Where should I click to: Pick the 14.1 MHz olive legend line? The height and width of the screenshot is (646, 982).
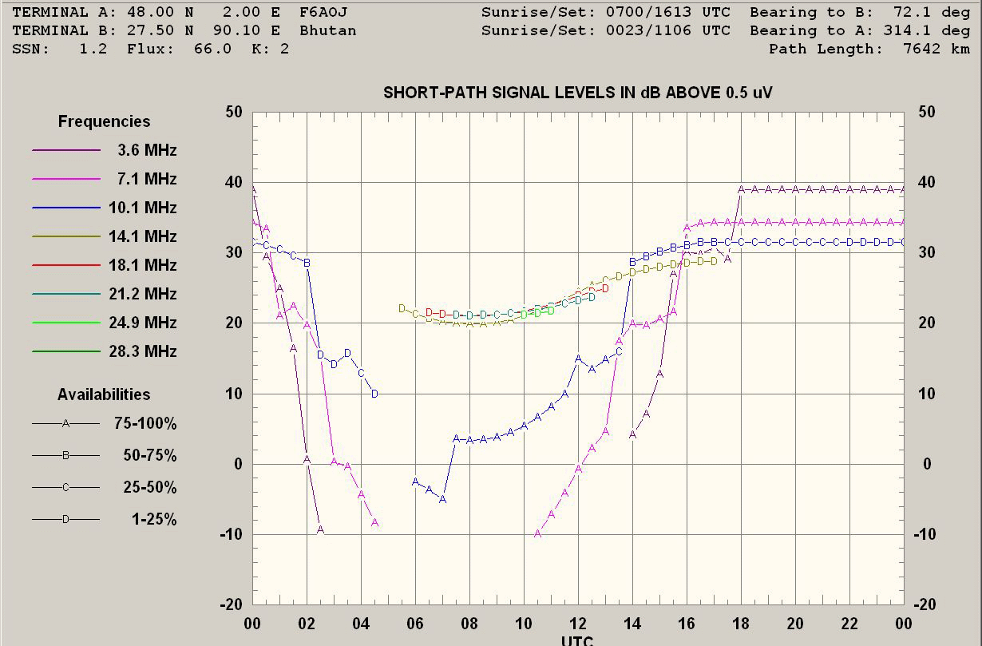tap(66, 236)
